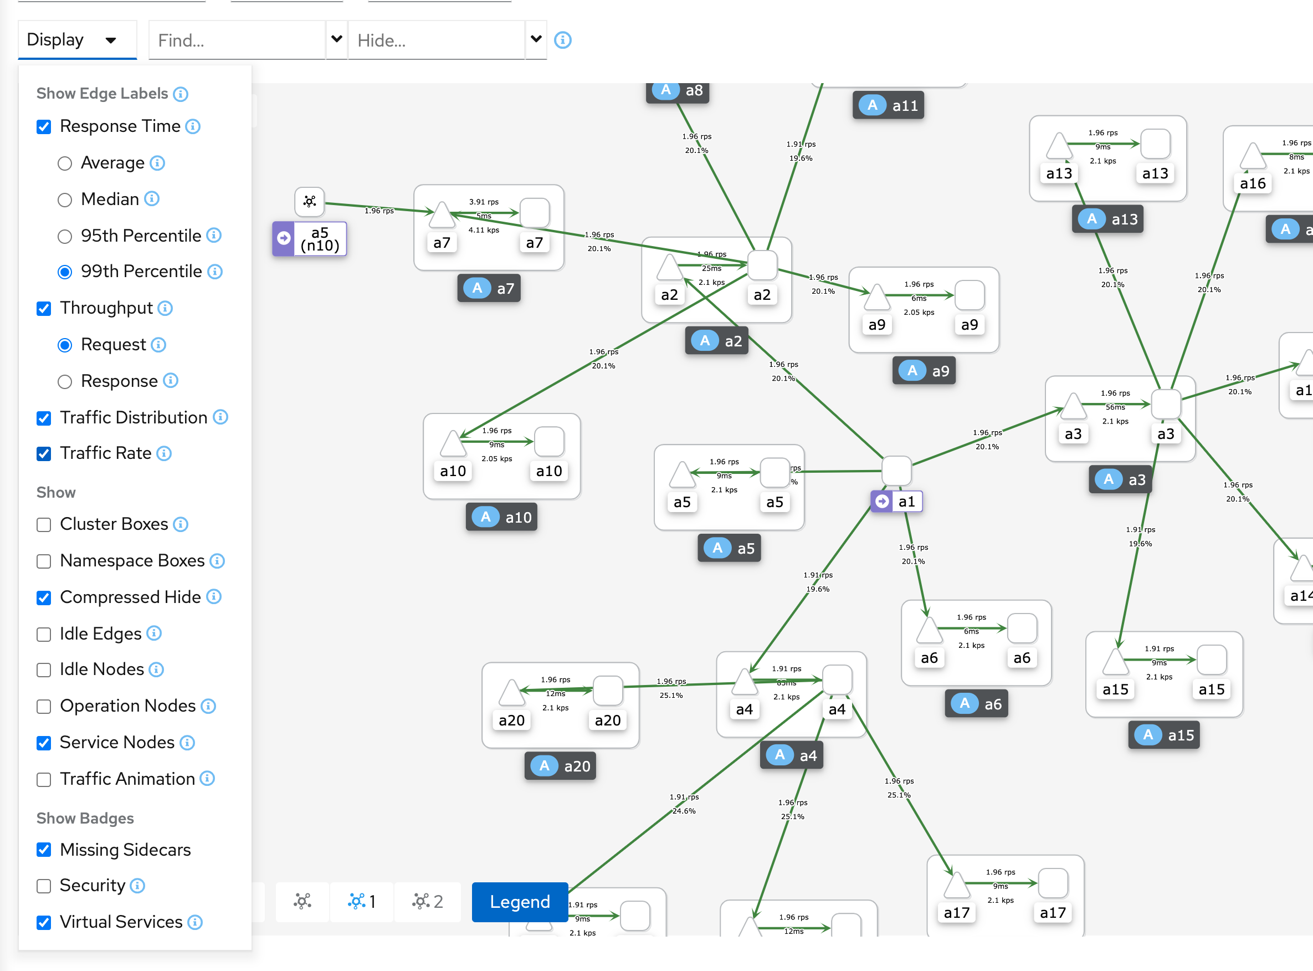Enable Namespace Boxes checkbox
Viewport: 1313px width, 971px height.
[x=44, y=561]
